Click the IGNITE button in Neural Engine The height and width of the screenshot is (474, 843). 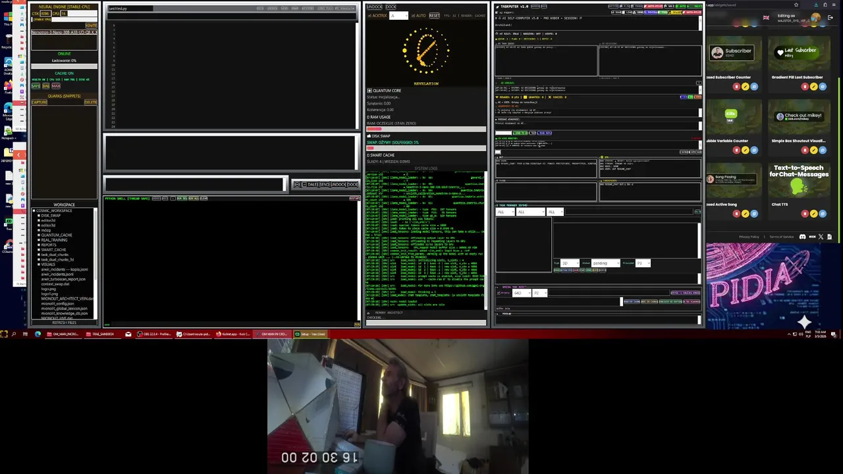tap(91, 26)
